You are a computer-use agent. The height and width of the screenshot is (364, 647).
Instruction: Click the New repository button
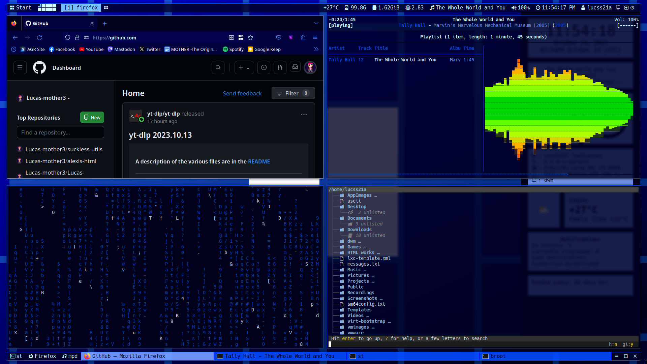(x=92, y=118)
